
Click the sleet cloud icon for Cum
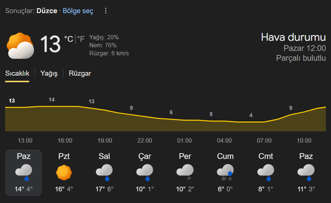coord(225,172)
